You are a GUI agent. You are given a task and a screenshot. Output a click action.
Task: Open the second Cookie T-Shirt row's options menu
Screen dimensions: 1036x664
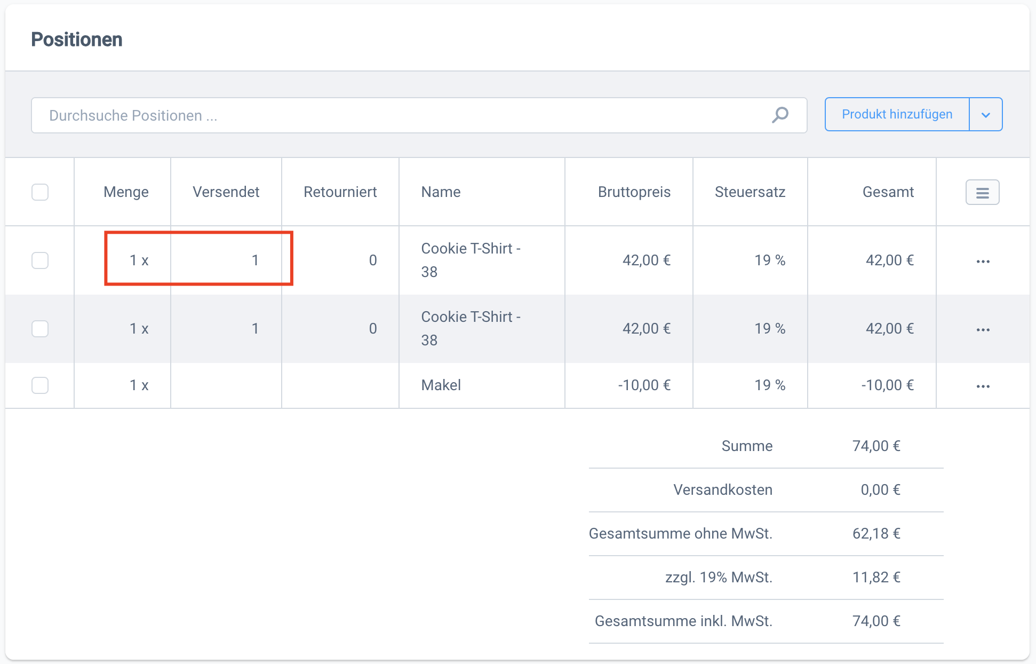[983, 329]
